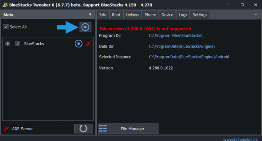
Task: Click the red ADB Server connection icon
Action: (6, 129)
